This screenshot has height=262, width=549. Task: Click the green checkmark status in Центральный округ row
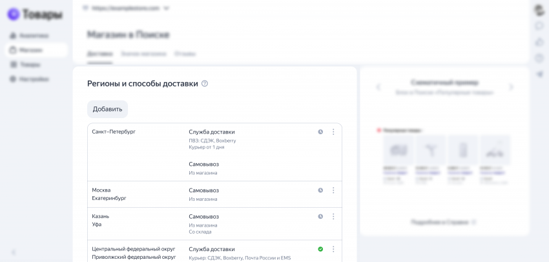coord(320,249)
